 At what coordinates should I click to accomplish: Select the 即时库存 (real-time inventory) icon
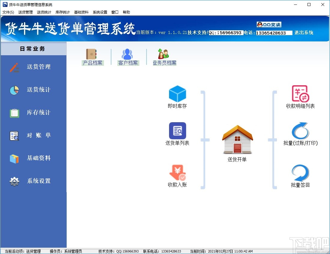pos(177,96)
